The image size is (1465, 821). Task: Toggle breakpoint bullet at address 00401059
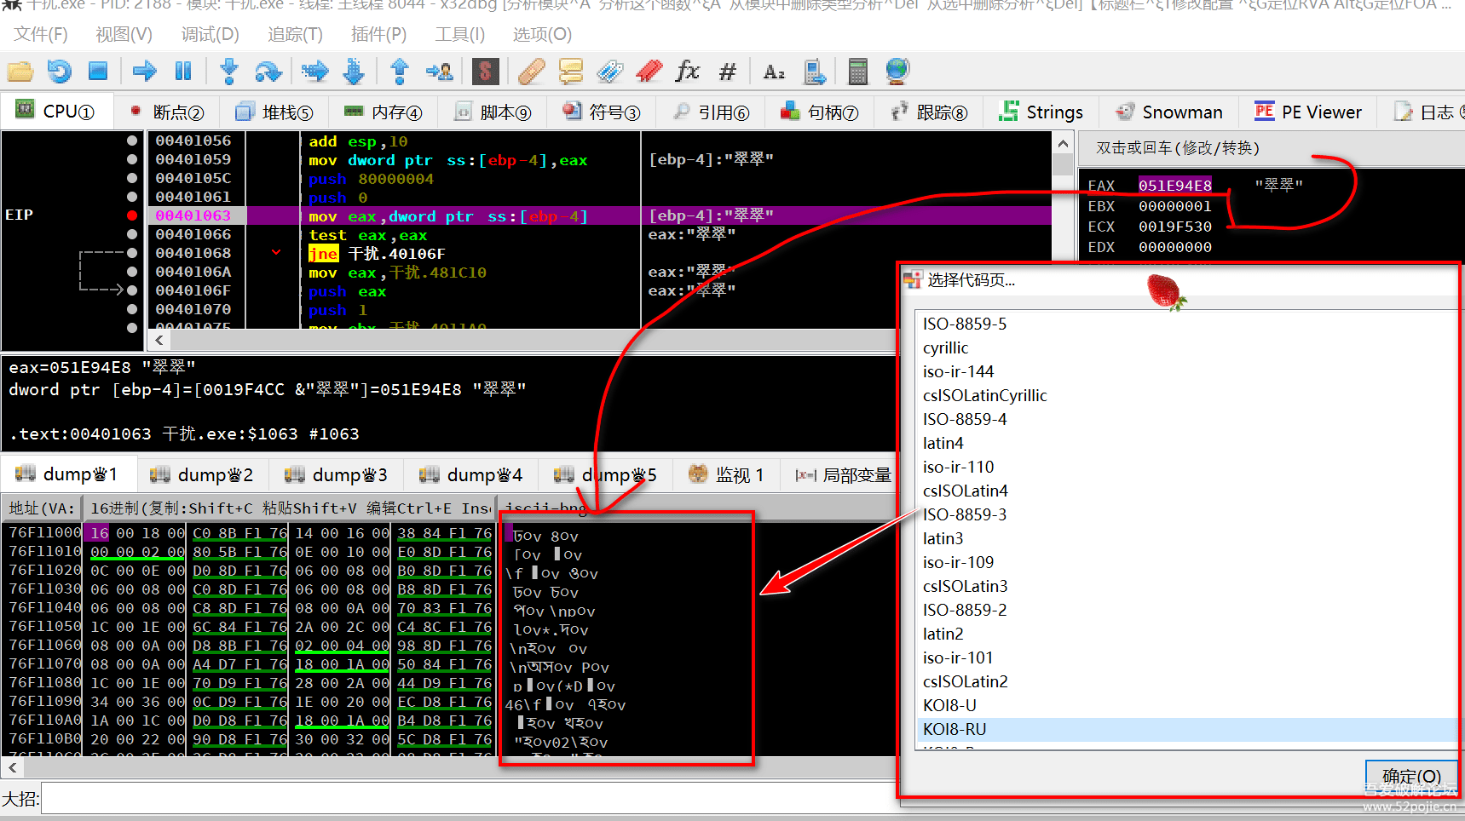coord(132,159)
